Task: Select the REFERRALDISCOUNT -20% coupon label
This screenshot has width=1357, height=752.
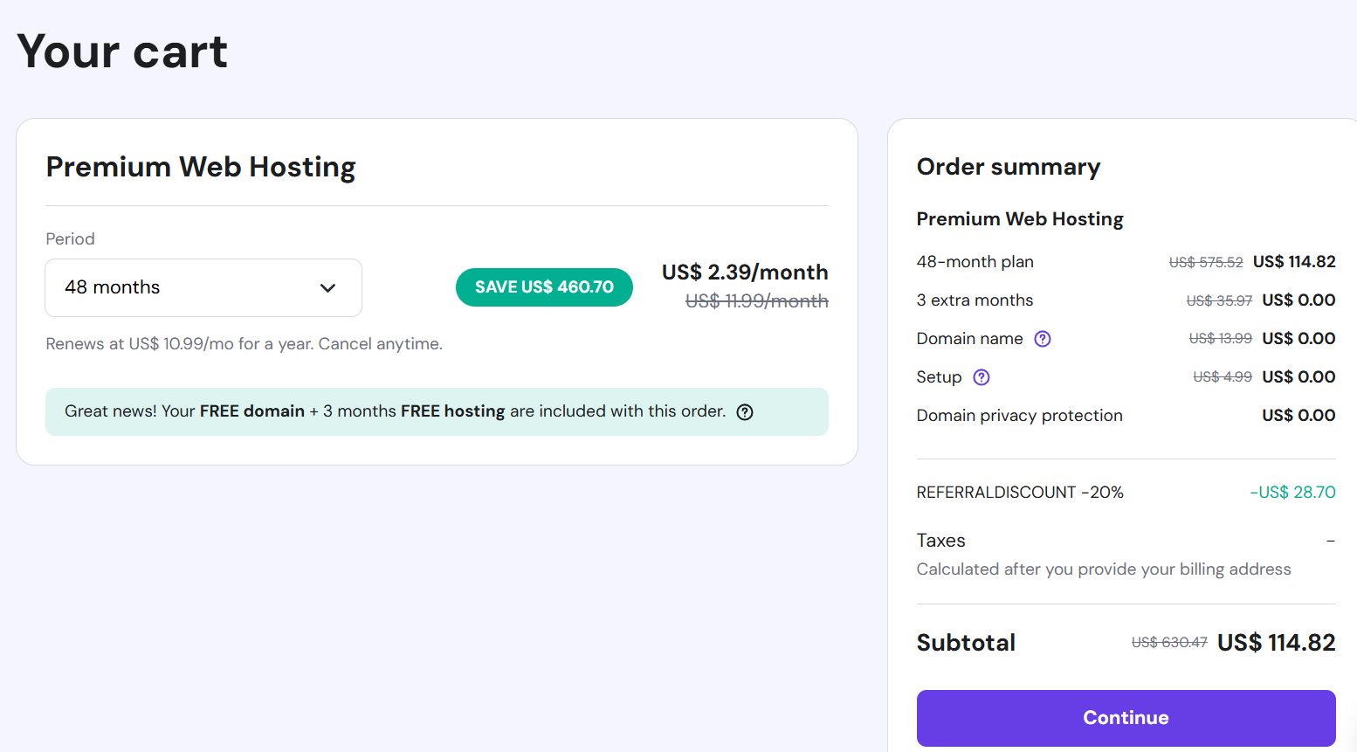Action: (x=1020, y=493)
